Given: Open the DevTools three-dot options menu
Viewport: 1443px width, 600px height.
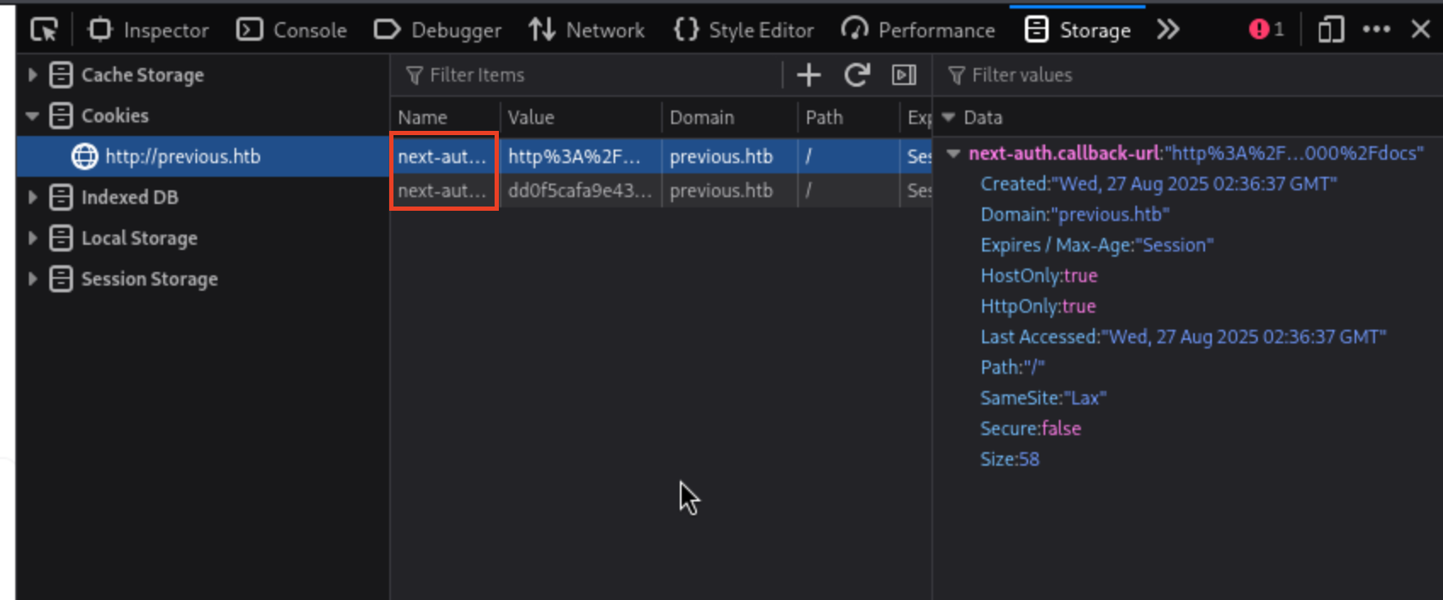Looking at the screenshot, I should [1376, 30].
